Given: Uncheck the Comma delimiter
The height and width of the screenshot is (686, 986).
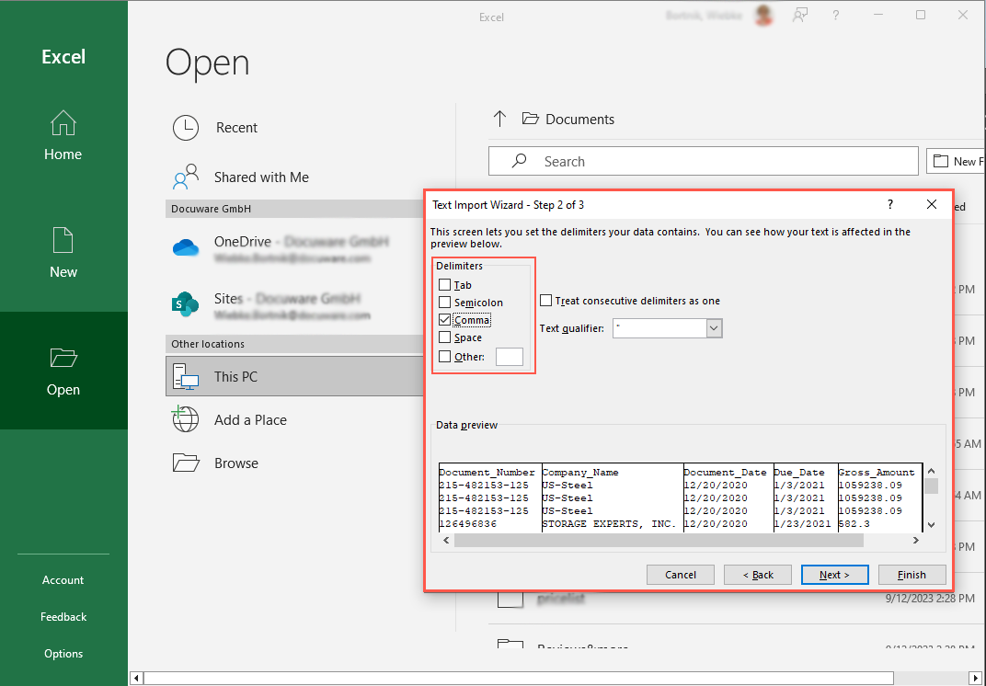Looking at the screenshot, I should click(444, 319).
